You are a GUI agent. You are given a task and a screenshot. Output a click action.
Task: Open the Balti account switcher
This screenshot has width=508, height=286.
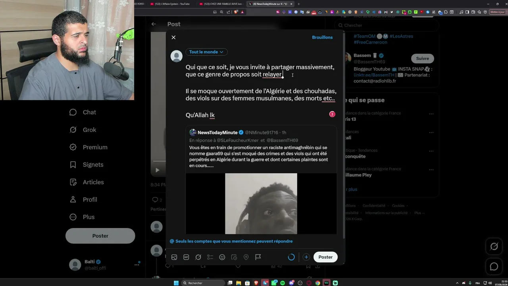(104, 265)
